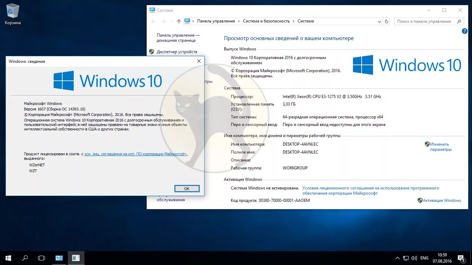This screenshot has width=472, height=265.
Task: Minimize the Система window
Action: click(428, 10)
